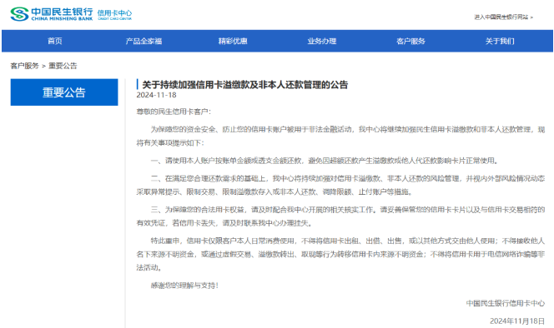Click the date 2024-11-18 under title
Screen dimensions: 554x328
pos(156,95)
